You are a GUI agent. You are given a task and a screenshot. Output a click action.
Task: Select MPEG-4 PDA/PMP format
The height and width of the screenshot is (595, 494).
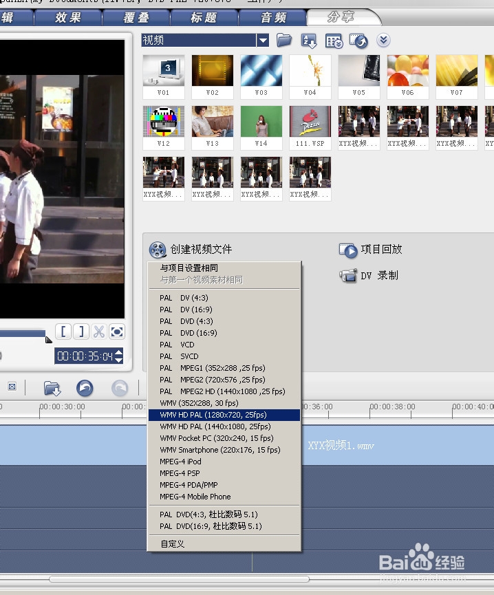(224, 485)
